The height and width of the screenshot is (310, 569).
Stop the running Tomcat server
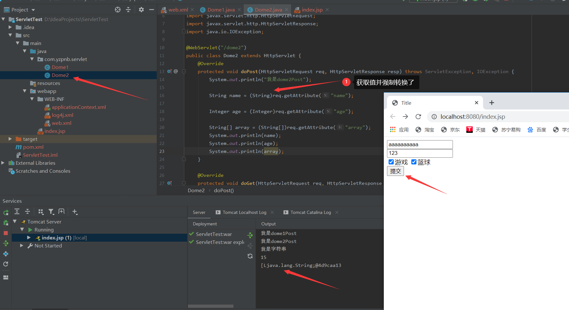coord(6,233)
